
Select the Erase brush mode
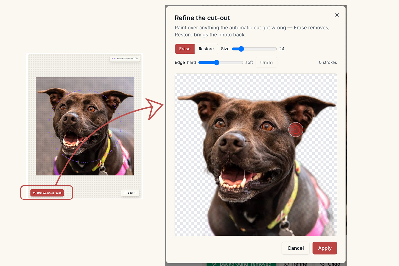(x=185, y=49)
